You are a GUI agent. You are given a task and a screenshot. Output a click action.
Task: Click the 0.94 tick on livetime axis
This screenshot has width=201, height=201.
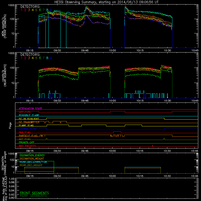click(12, 190)
